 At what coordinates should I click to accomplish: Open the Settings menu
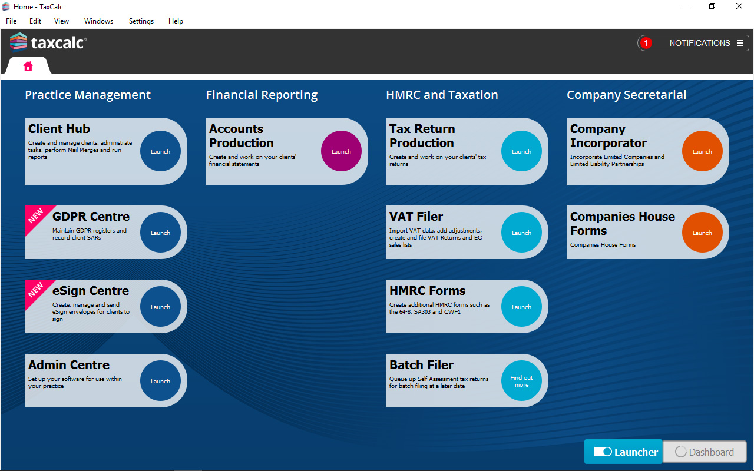[141, 21]
